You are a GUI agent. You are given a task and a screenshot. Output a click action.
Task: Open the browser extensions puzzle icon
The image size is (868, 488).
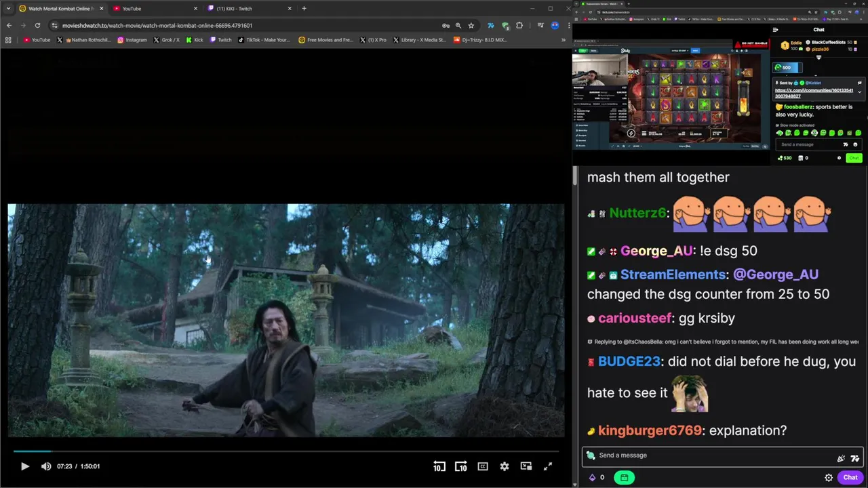(x=519, y=26)
